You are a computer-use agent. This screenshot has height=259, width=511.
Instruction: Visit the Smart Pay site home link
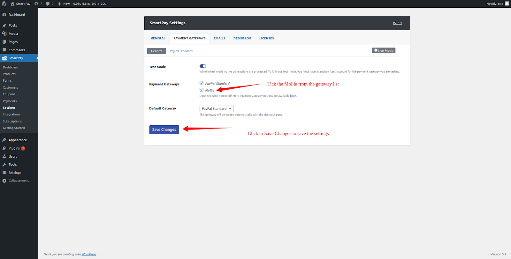[x=20, y=4]
